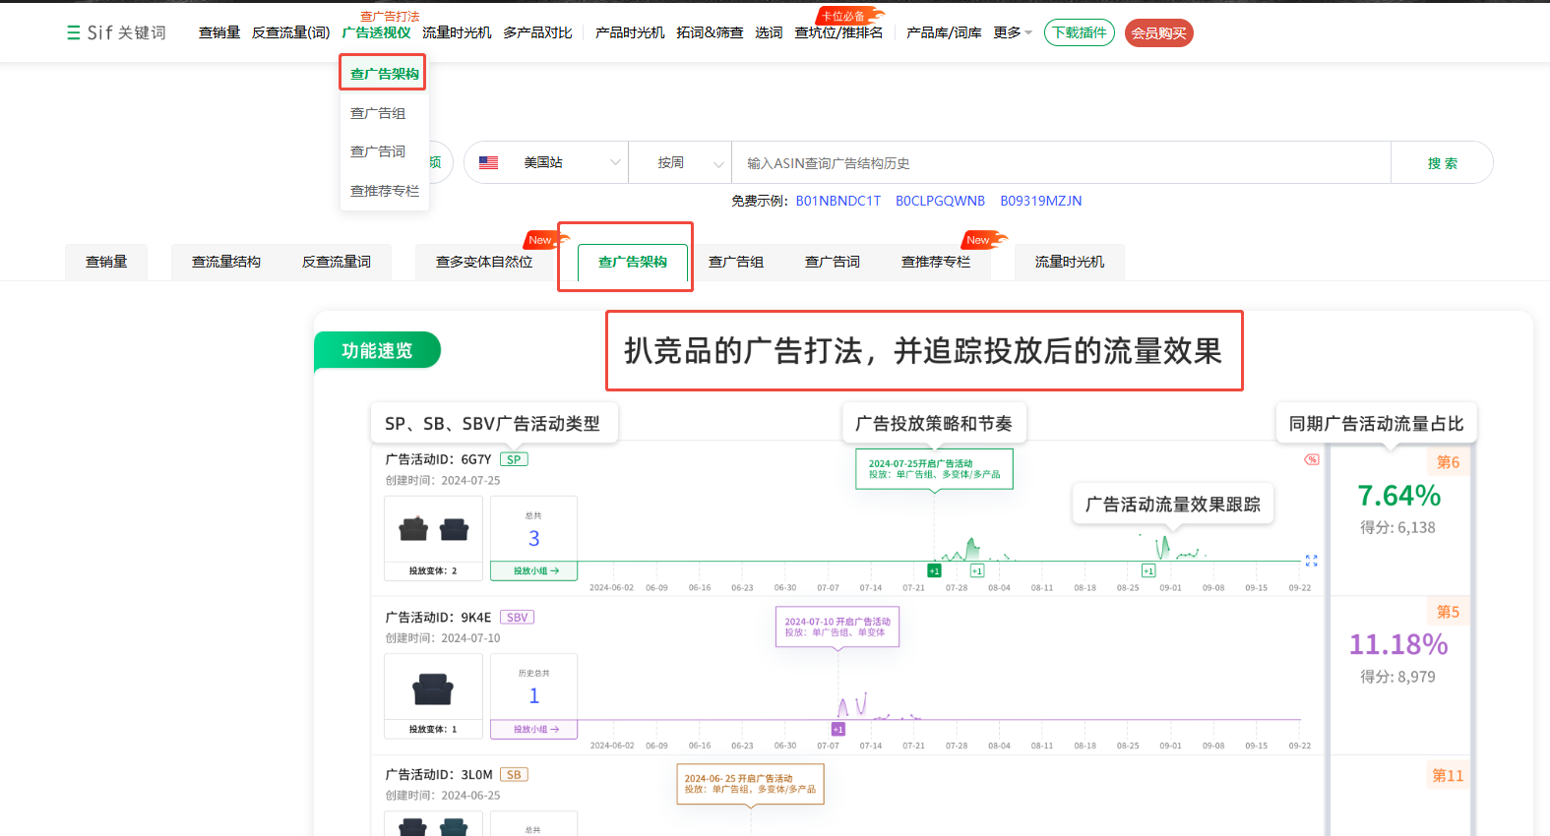The height and width of the screenshot is (836, 1550).
Task: Click the Sif 关键词 logo icon
Action: (x=74, y=32)
